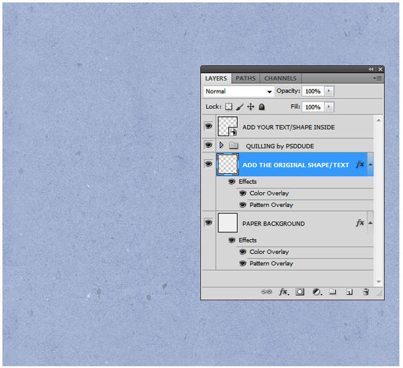Click the link layers icon at panel bottom
Viewport: 403px width, 368px height.
[x=266, y=291]
